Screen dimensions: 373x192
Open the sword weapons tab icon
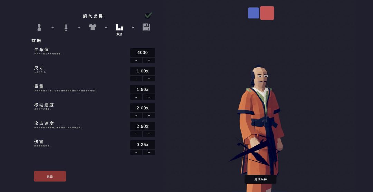[66, 27]
